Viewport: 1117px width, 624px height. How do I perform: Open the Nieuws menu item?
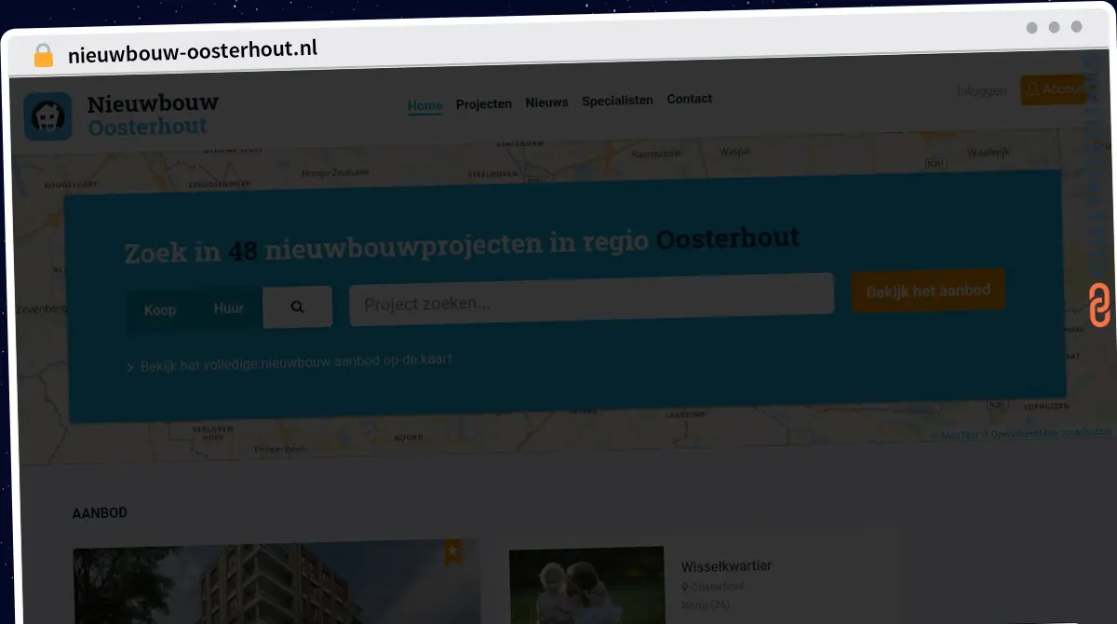point(546,102)
